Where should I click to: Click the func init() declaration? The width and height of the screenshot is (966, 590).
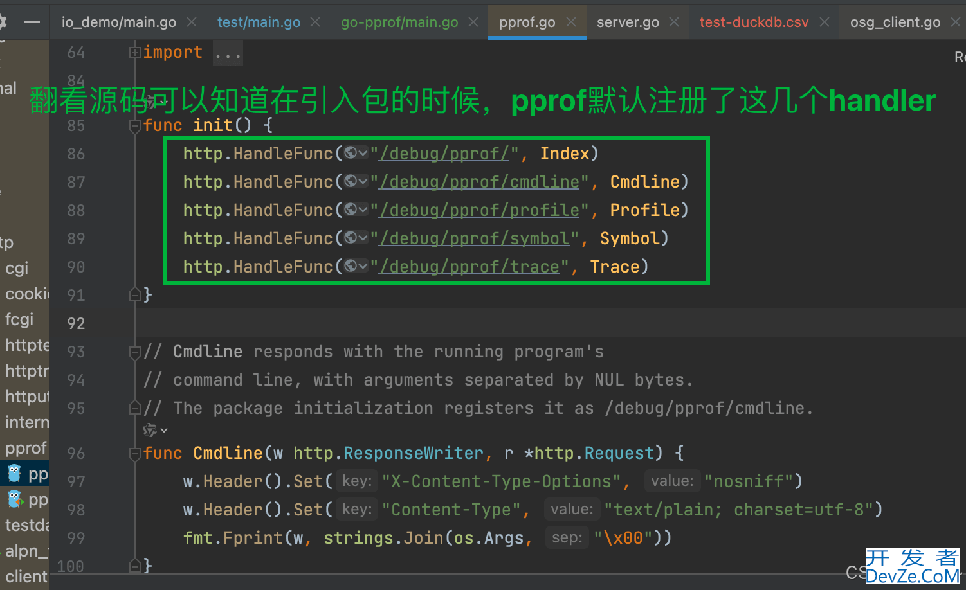point(208,125)
